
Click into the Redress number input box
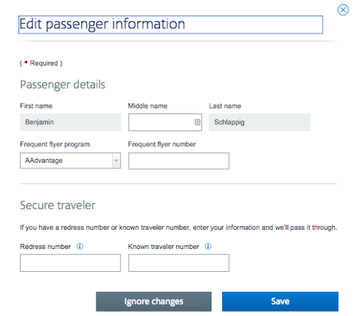coord(70,263)
